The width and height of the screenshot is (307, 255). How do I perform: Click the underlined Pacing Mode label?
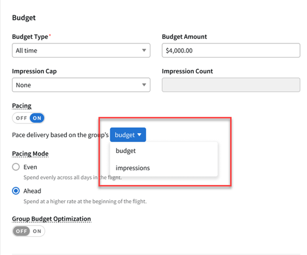30,154
